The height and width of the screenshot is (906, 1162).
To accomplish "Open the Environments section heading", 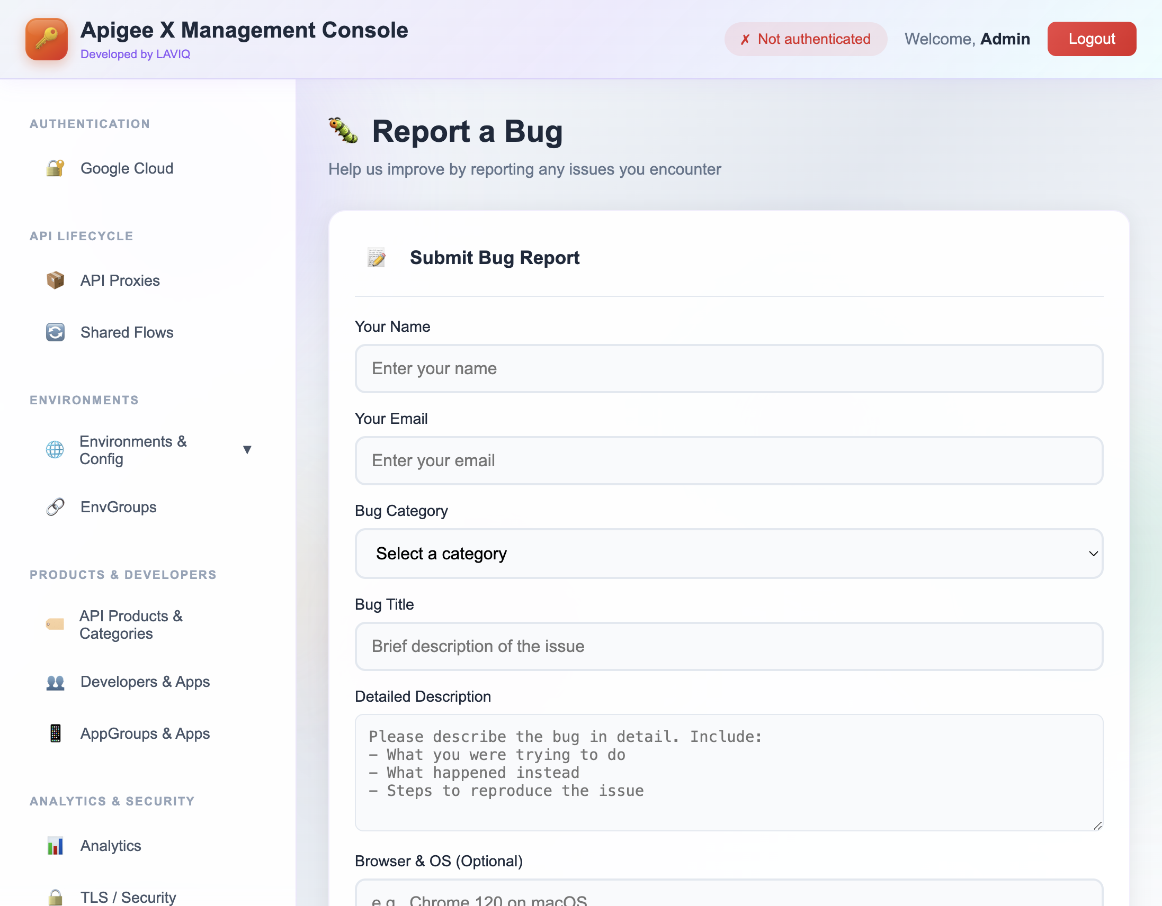I will pos(84,400).
